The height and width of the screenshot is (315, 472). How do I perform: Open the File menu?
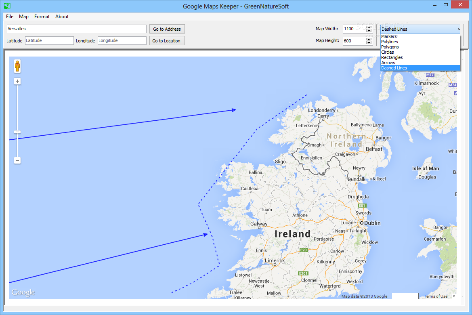pyautogui.click(x=10, y=17)
